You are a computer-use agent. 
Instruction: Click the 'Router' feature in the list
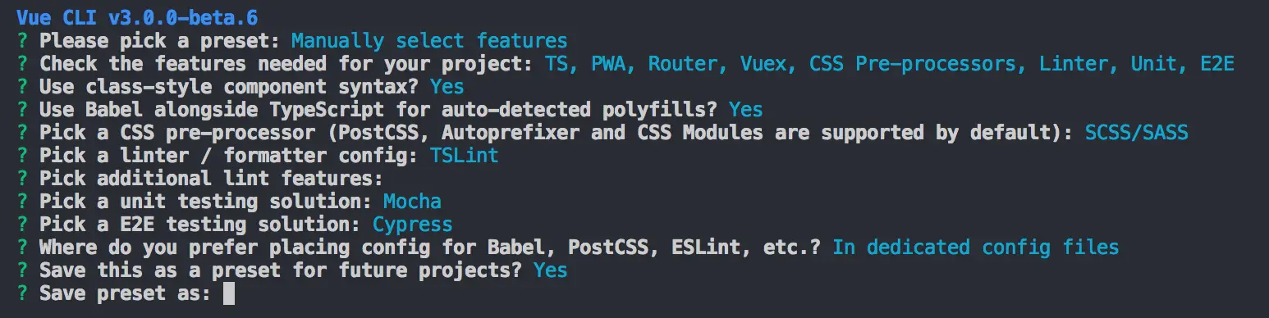tap(683, 63)
